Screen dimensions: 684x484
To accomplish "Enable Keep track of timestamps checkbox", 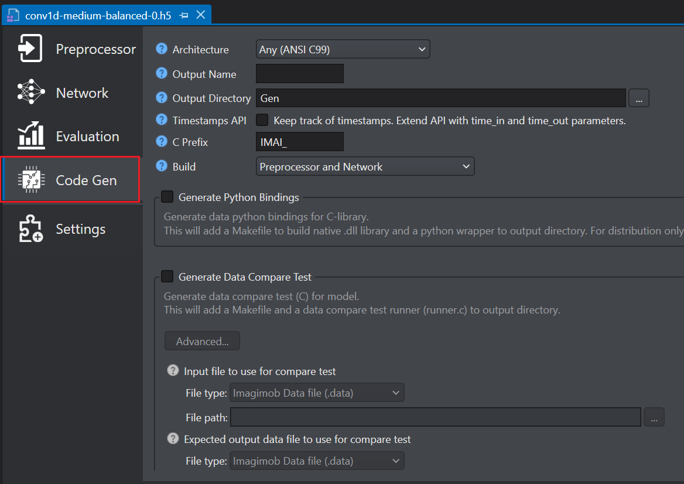I will coord(262,120).
